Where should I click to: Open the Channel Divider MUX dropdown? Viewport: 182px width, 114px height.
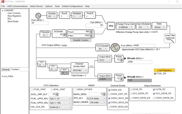(x=80, y=70)
